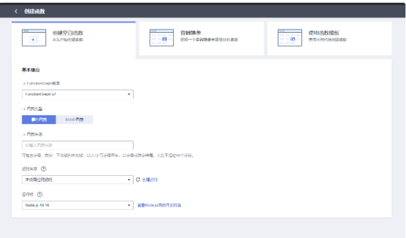Refresh the agency list

point(138,180)
